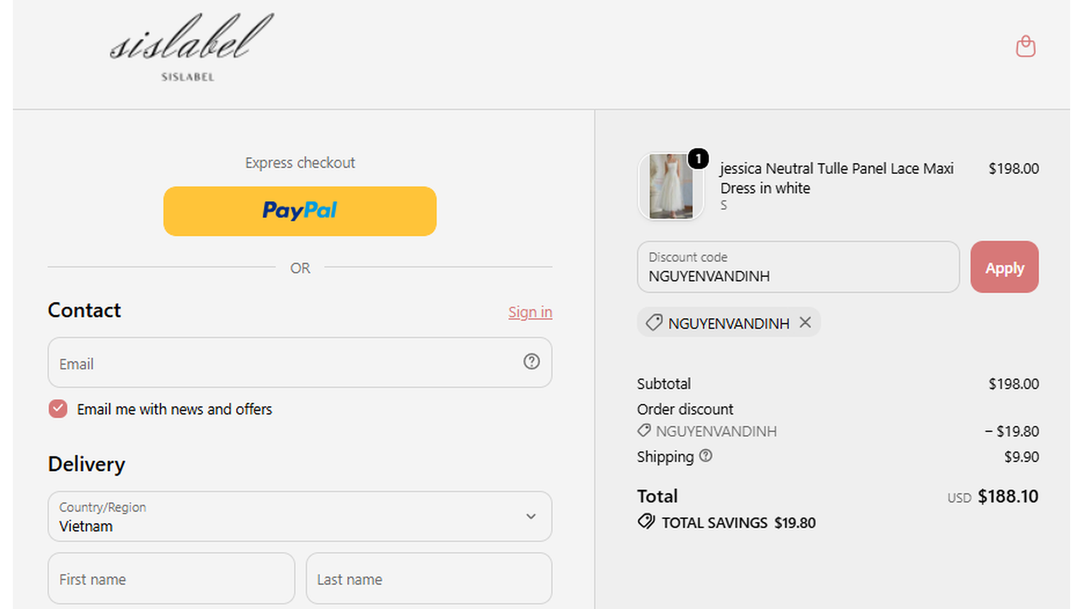Apply the discount code
Viewport: 1083px width, 609px height.
1004,267
